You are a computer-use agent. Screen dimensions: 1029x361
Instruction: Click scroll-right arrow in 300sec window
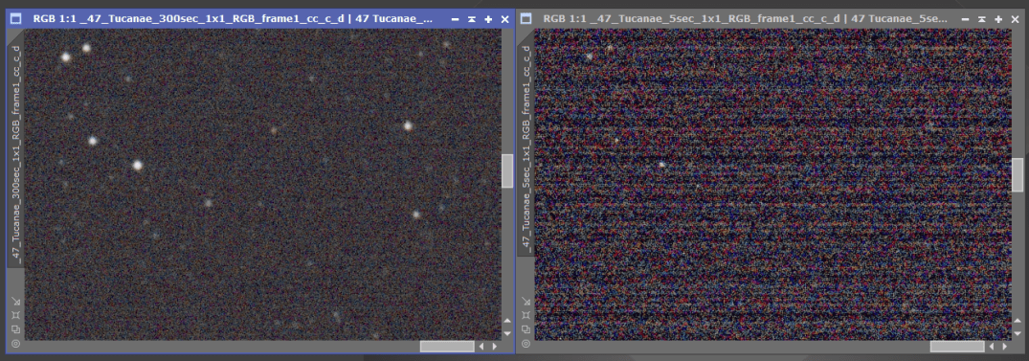(494, 346)
